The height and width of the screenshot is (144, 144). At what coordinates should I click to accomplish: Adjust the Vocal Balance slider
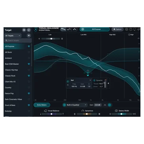tap(52, 114)
